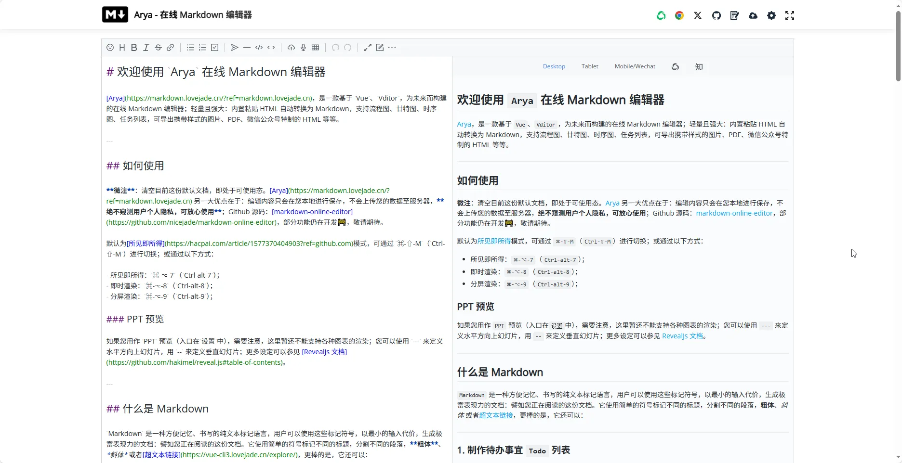The image size is (902, 463).
Task: Open the emoji picker in the editor toolbar
Action: [x=110, y=48]
